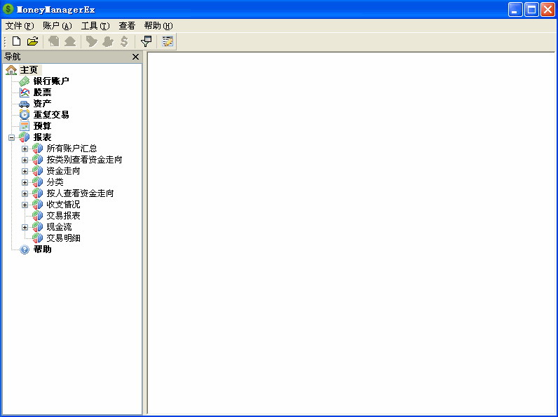Open the 工具 menu

coord(95,25)
